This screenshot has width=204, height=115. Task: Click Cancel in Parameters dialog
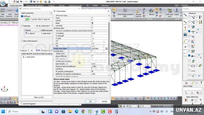click(x=104, y=101)
